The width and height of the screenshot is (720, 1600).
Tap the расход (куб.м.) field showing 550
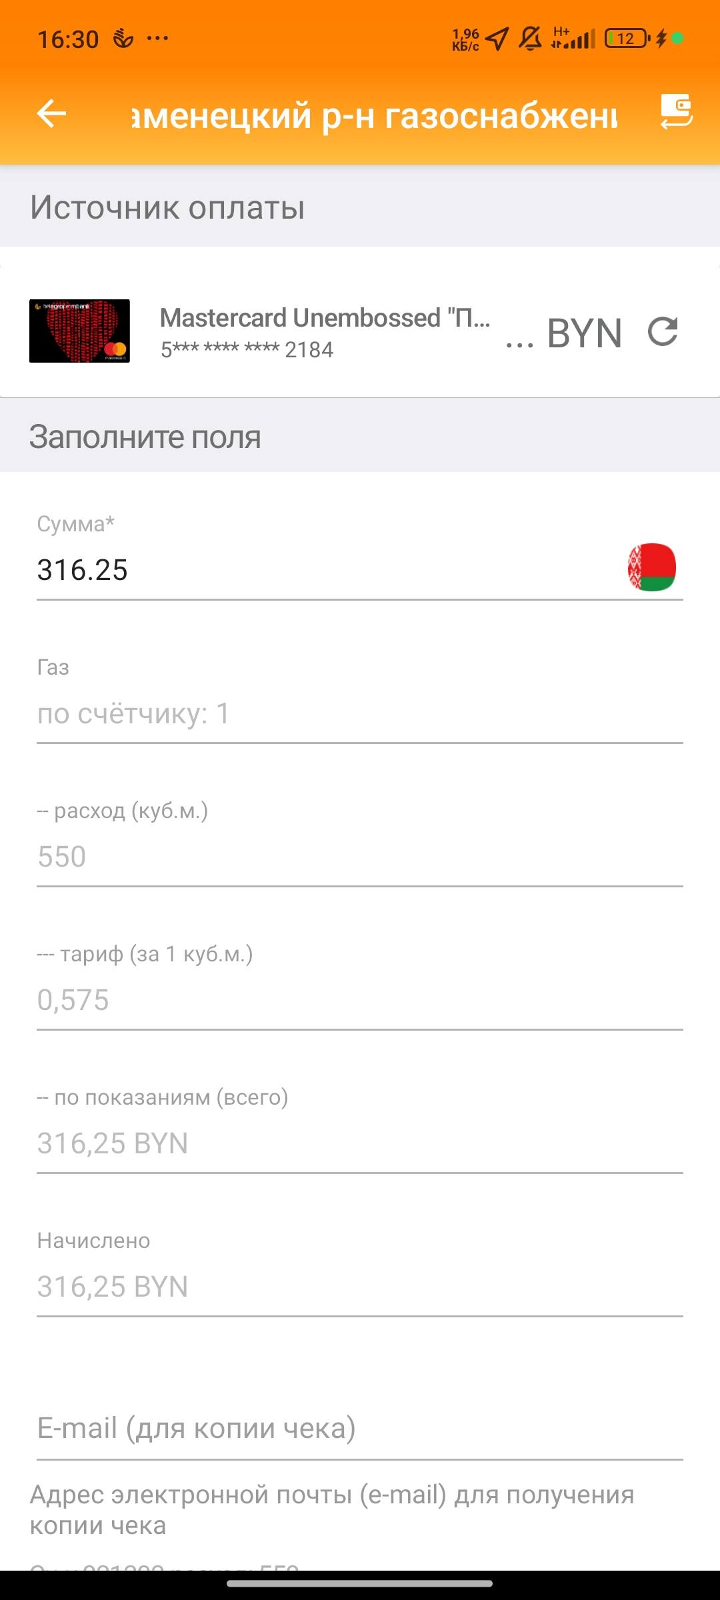360,857
